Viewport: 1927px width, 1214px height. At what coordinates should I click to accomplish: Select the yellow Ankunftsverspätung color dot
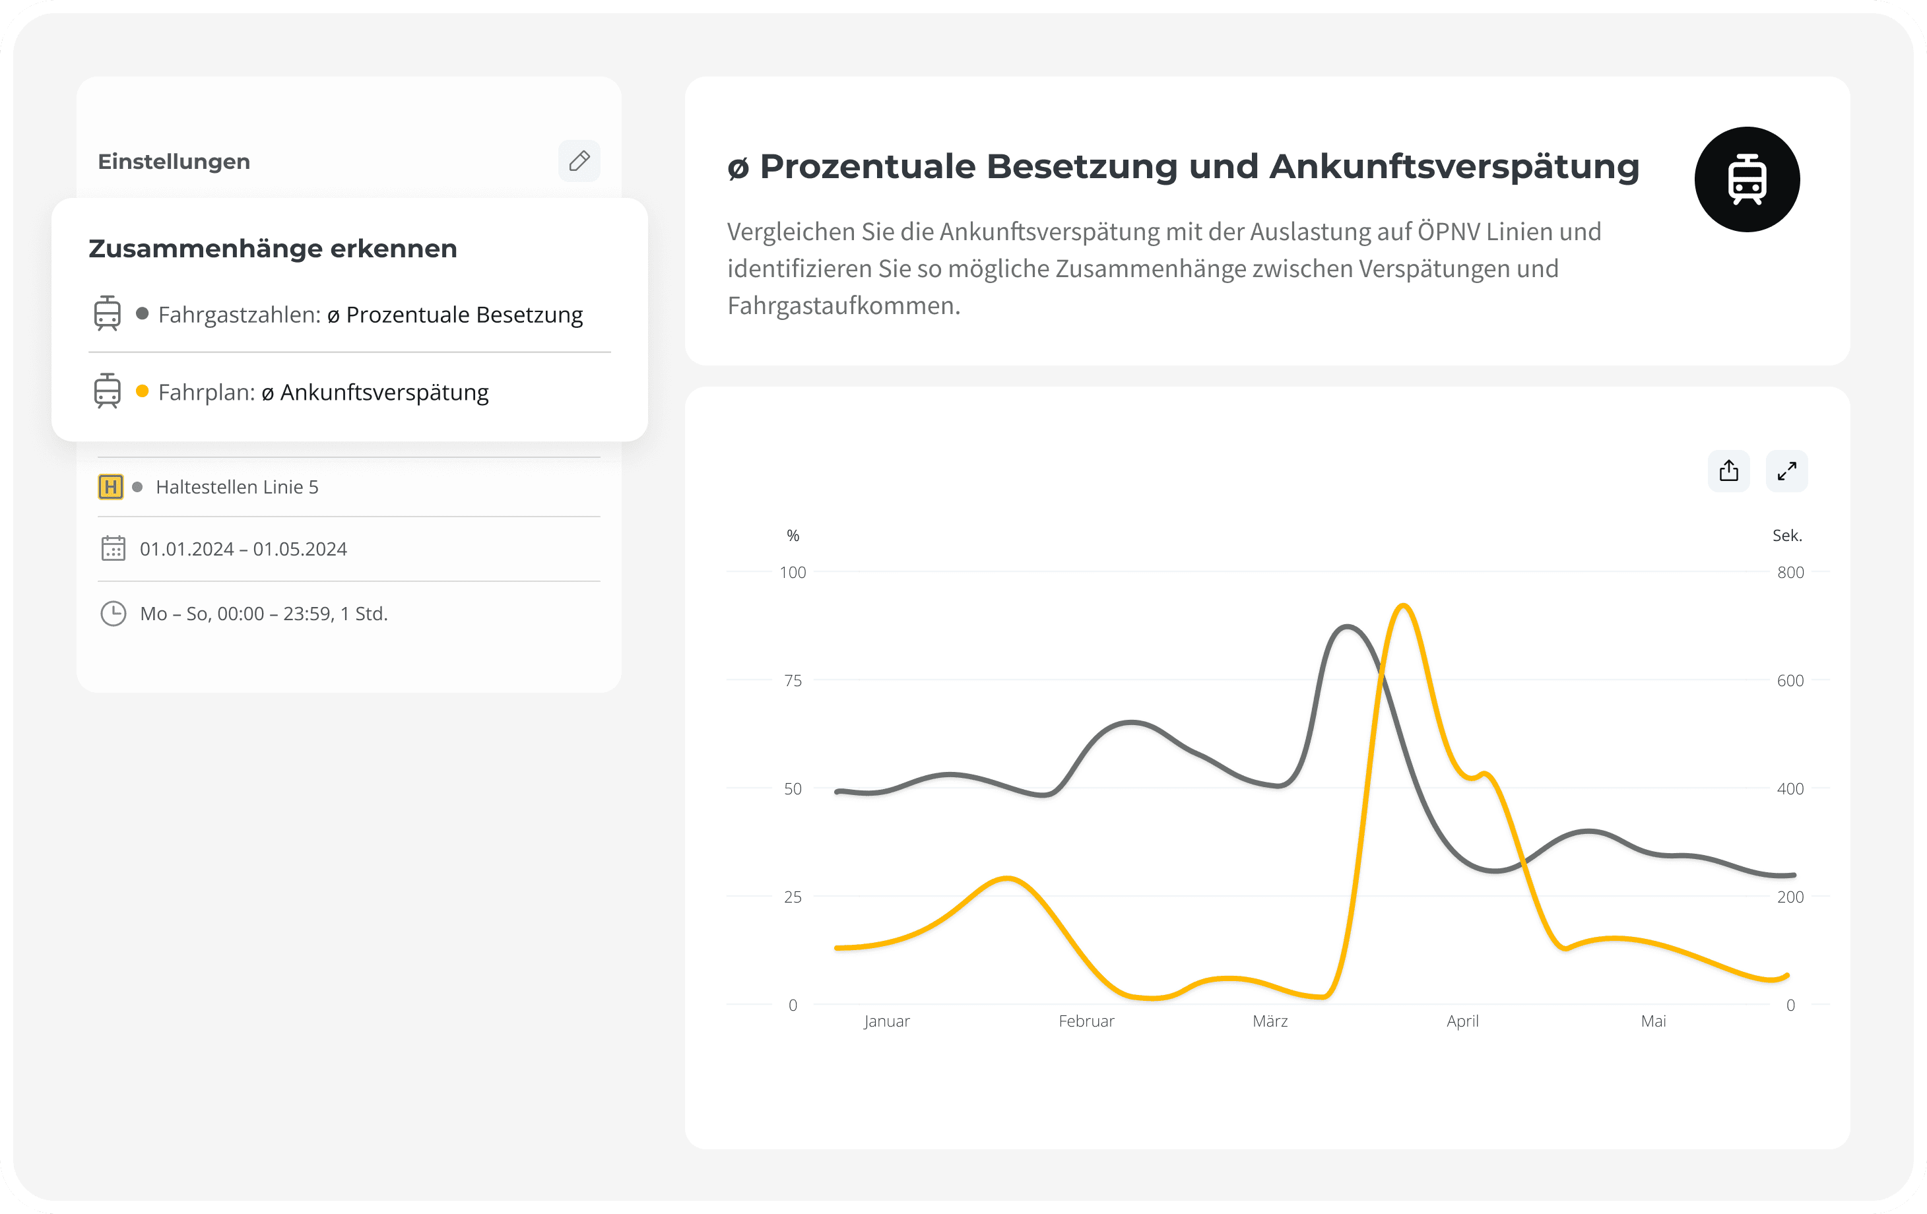click(143, 391)
